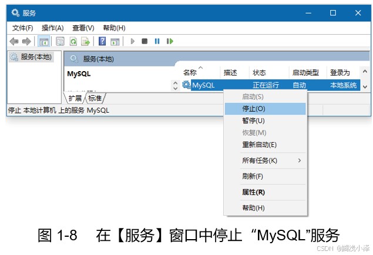This screenshot has width=373, height=255.
Task: Open the 查看(V) menu
Action: (83, 28)
